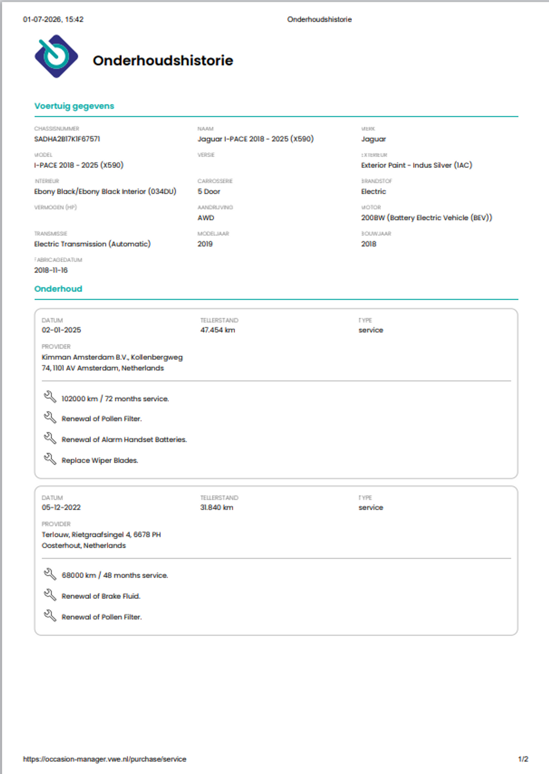Viewport: 549px width, 774px height.
Task: Click the 'Voertuig gegevens' section heading
Action: tap(74, 106)
